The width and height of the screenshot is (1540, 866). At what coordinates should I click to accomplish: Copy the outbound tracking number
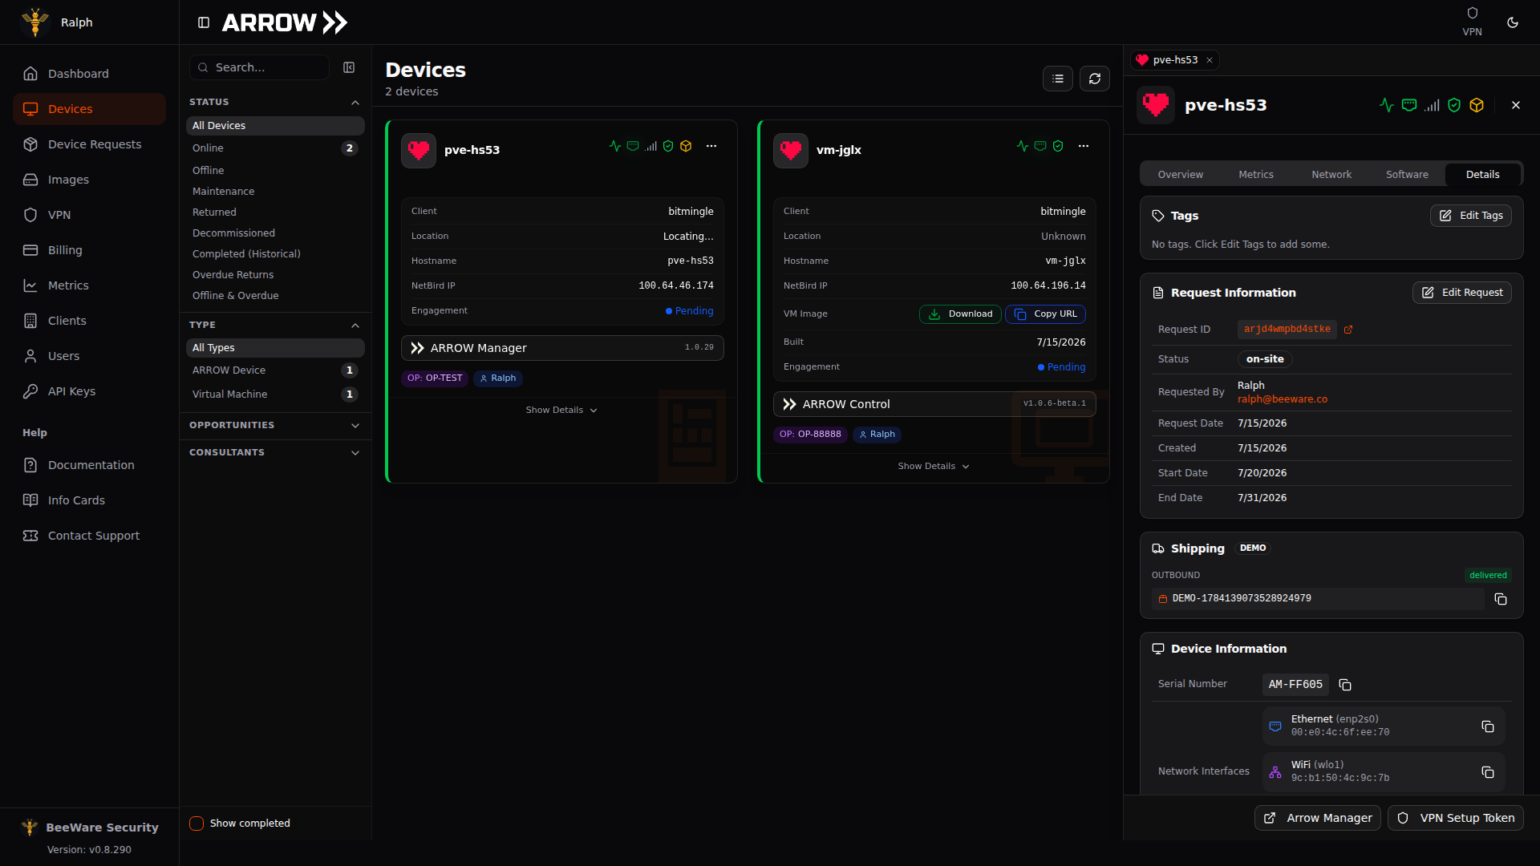point(1501,599)
